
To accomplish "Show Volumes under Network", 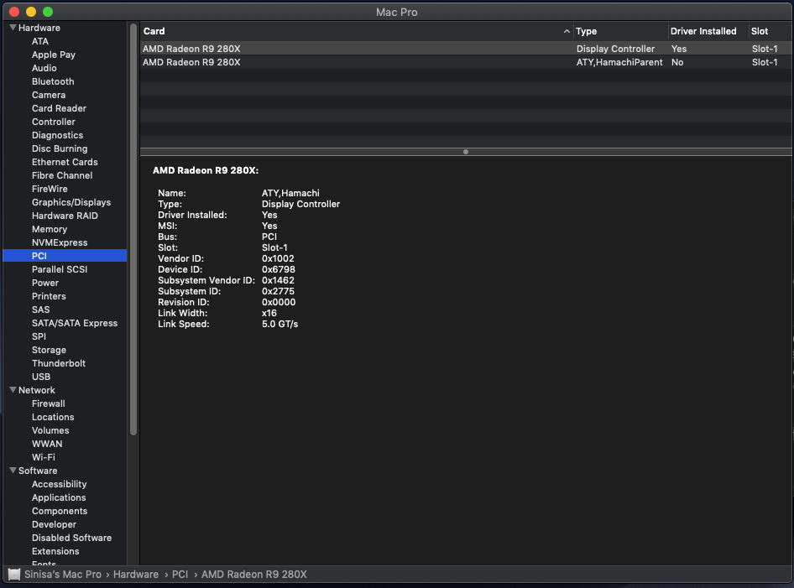I will tap(50, 430).
